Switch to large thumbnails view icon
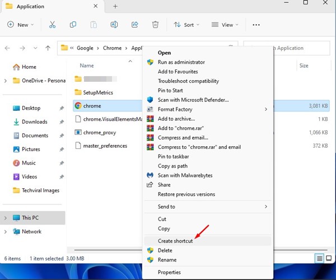The height and width of the screenshot is (280, 336). click(x=329, y=258)
